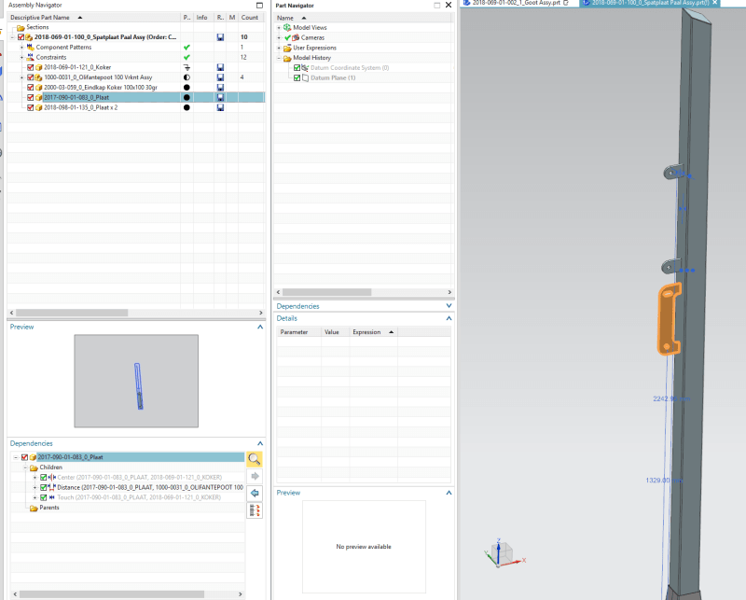Viewport: 746px width, 600px height.
Task: Expand the Constraints node
Action: 21,57
